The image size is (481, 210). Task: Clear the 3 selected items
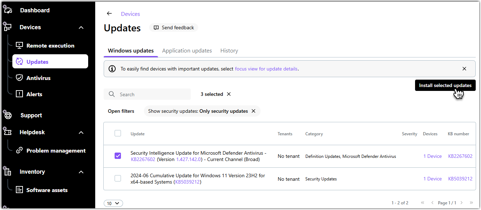pyautogui.click(x=229, y=94)
